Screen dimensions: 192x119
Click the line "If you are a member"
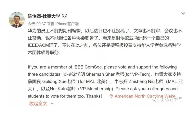point(102,67)
